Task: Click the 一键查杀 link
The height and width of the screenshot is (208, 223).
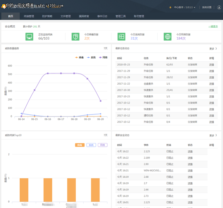Action: [x=213, y=26]
